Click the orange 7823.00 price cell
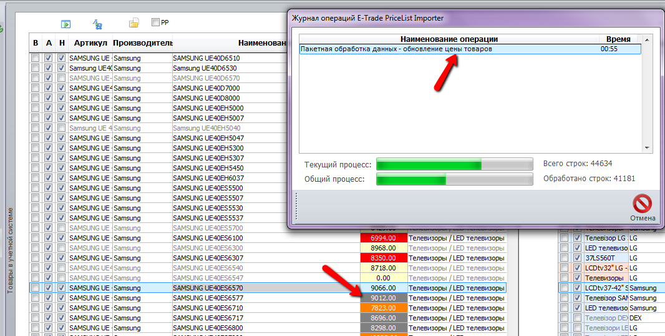This screenshot has width=665, height=336. 384,308
